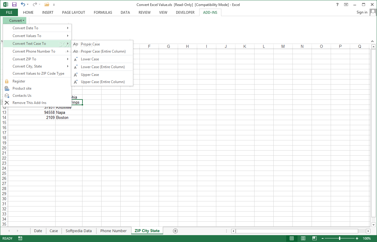Viewport: 377px width, 242px height.
Task: Click the Save icon in quick access toolbar
Action: tap(14, 4)
